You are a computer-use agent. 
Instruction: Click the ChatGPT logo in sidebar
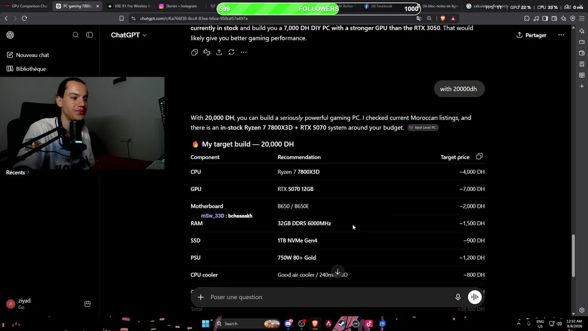coord(10,35)
